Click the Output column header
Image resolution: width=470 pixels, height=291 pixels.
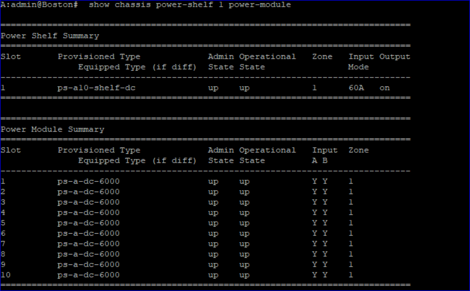[x=394, y=57]
